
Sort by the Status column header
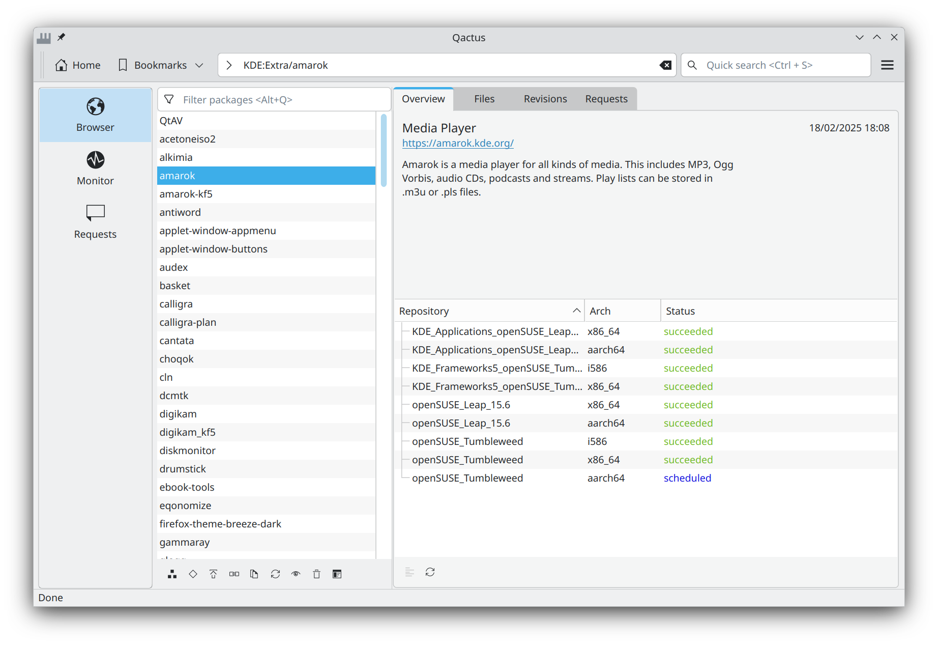(x=778, y=311)
